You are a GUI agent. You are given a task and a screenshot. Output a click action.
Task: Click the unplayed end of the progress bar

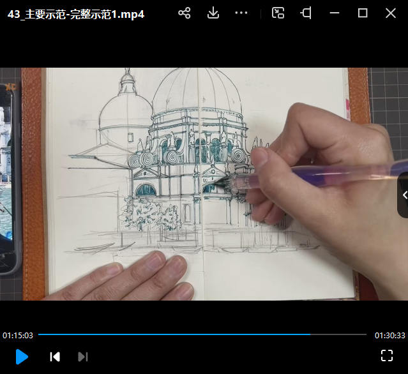pyautogui.click(x=338, y=334)
